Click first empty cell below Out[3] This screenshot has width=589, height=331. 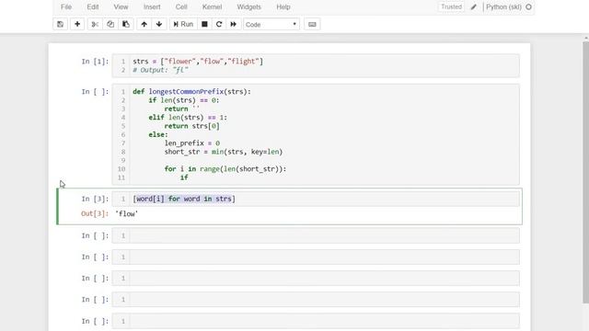point(316,235)
